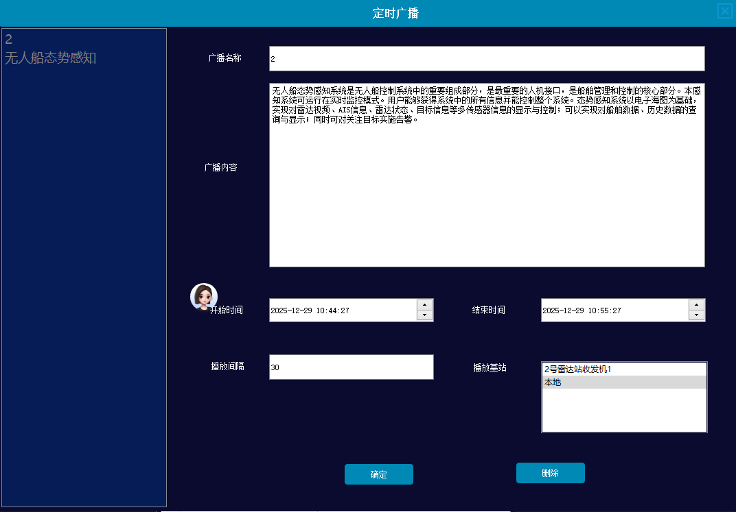
Task: Click the 广播内容 label
Action: pos(221,167)
